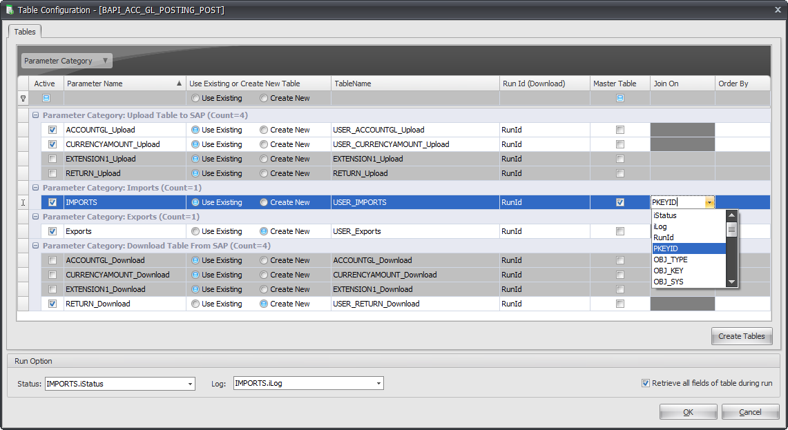The height and width of the screenshot is (430, 788).
Task: Click the Cancel button
Action: click(750, 412)
